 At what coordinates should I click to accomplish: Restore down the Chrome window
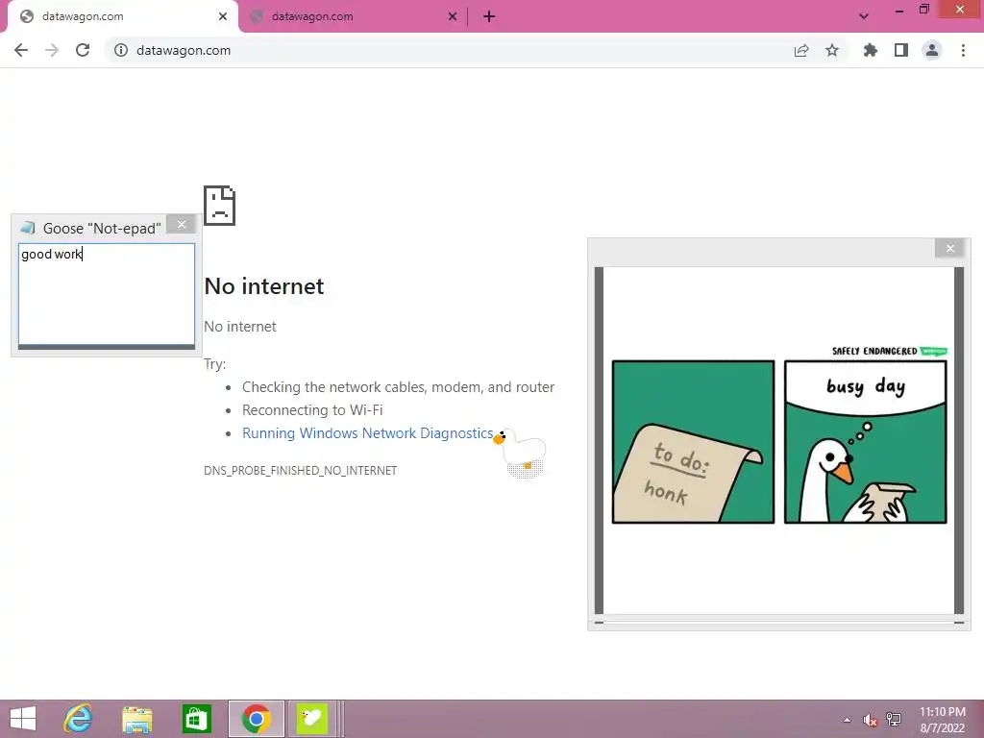tap(924, 10)
